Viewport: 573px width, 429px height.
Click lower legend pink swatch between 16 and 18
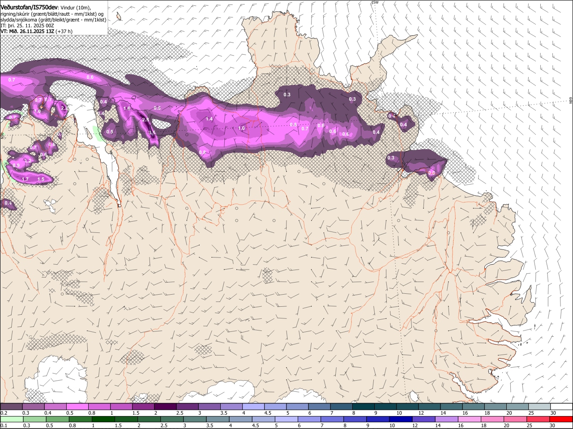[x=469, y=419]
